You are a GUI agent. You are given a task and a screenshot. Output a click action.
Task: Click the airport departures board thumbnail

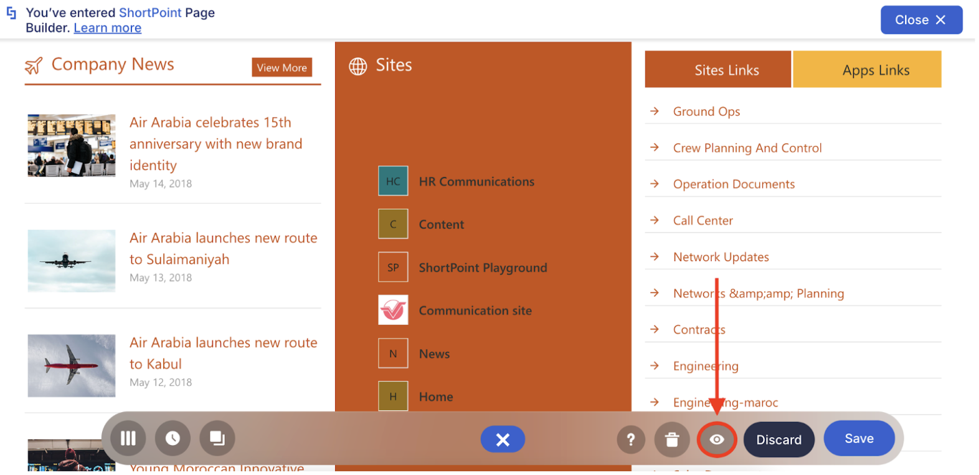(x=72, y=145)
